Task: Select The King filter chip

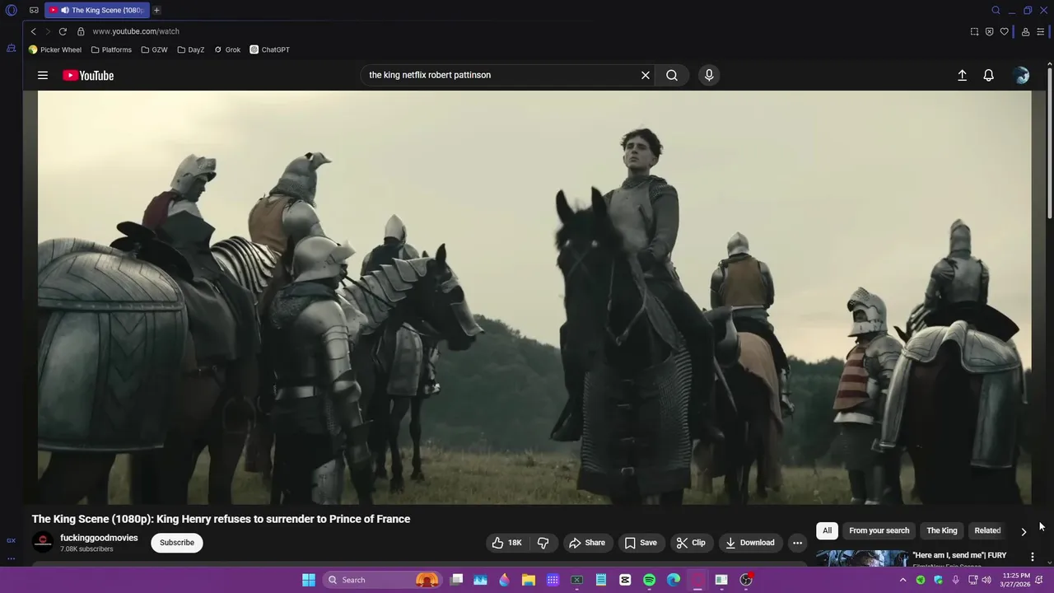Action: 942,530
